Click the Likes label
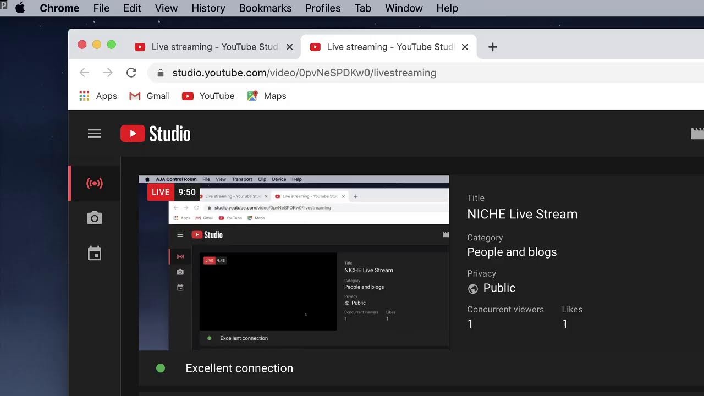 (572, 309)
